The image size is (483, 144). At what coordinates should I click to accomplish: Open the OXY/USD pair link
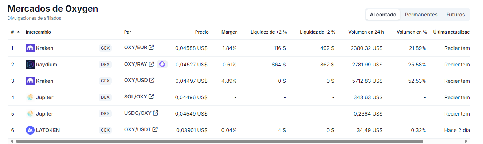pyautogui.click(x=136, y=80)
